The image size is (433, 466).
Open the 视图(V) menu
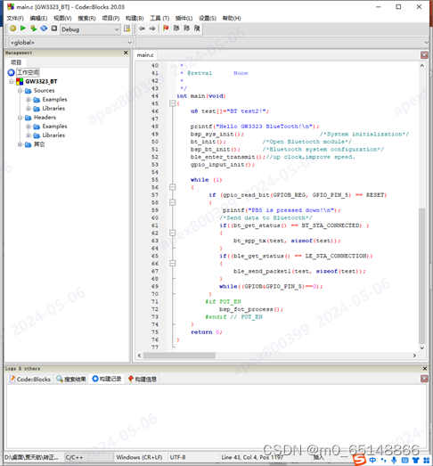pyautogui.click(x=62, y=18)
